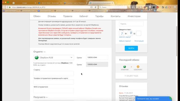Click the Забыли пароль? link
The width and height of the screenshot is (180, 101).
click(125, 41)
